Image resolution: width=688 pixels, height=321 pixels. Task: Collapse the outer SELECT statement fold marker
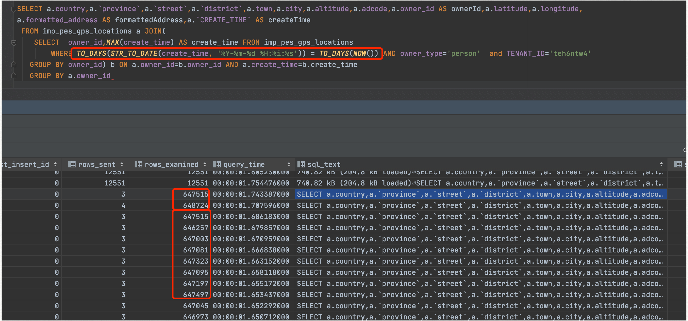pyautogui.click(x=14, y=9)
